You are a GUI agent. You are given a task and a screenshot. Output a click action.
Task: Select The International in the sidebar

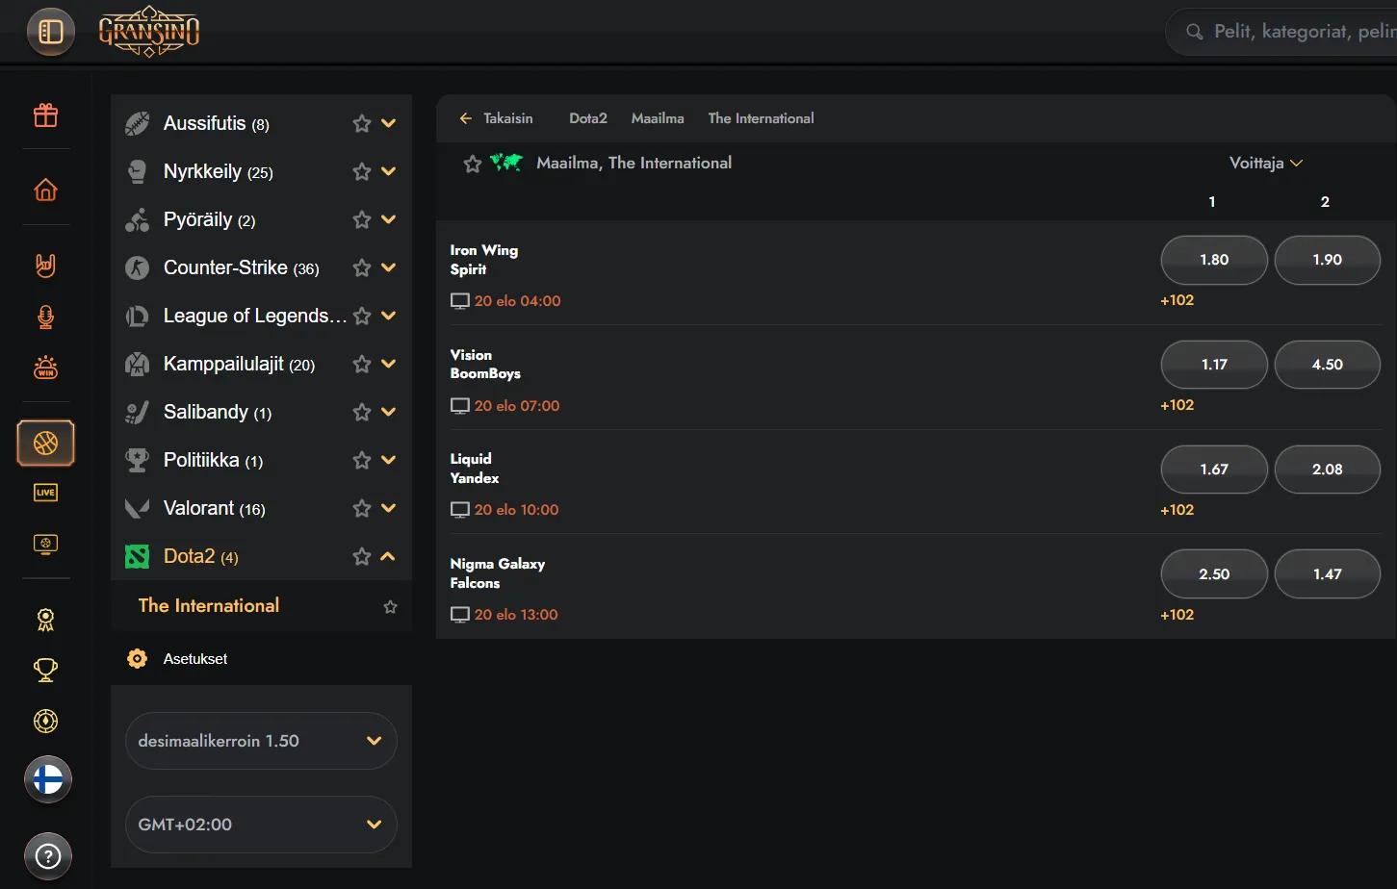coord(209,605)
